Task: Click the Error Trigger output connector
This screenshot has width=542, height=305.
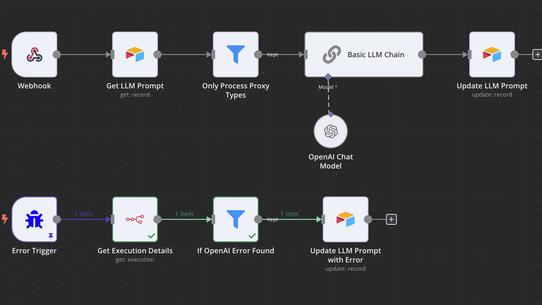Action: point(57,219)
